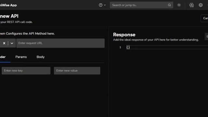Click the 'Enter new value' field
The width and height of the screenshot is (208, 117).
coord(77,71)
